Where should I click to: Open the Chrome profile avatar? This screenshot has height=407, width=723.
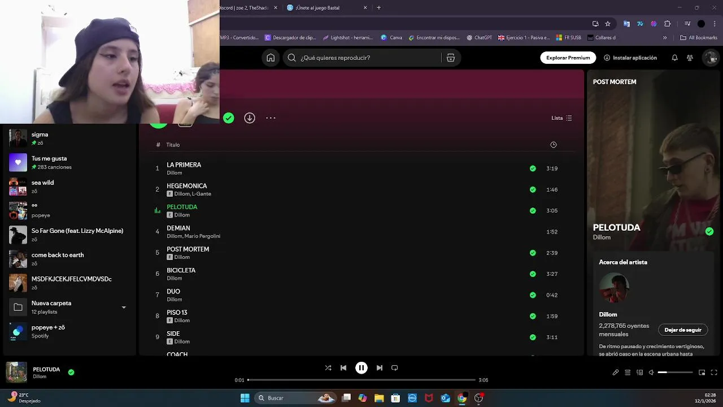701,24
